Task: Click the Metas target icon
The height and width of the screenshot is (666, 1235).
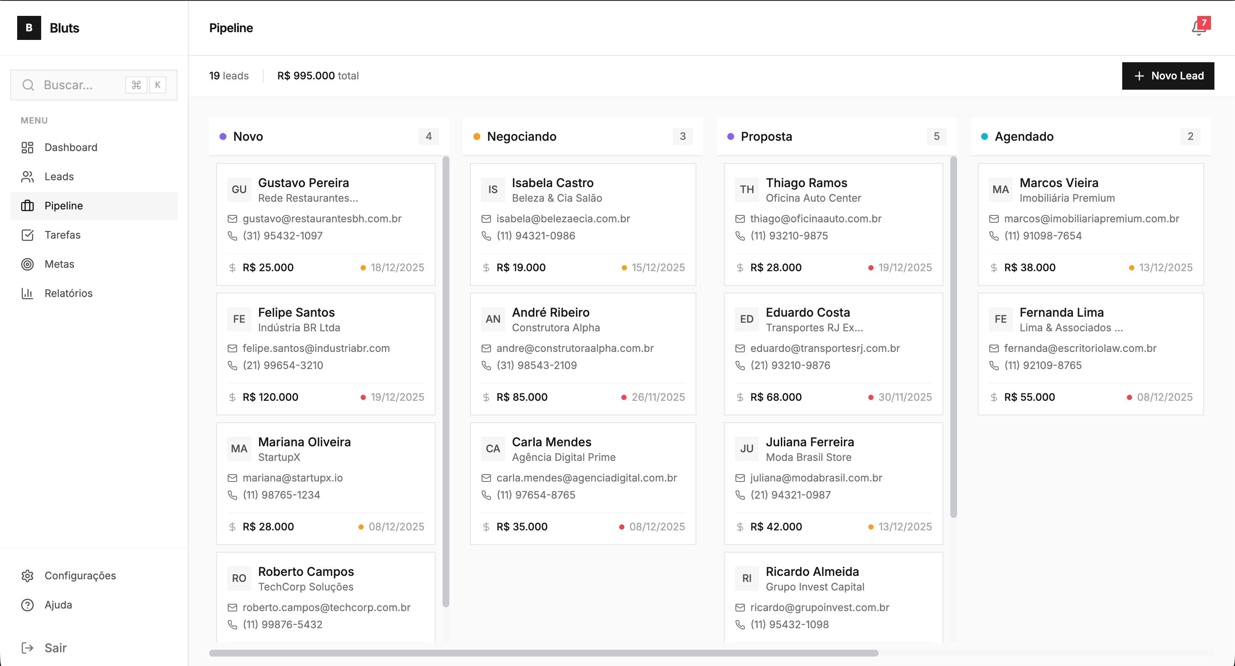Action: coord(27,264)
